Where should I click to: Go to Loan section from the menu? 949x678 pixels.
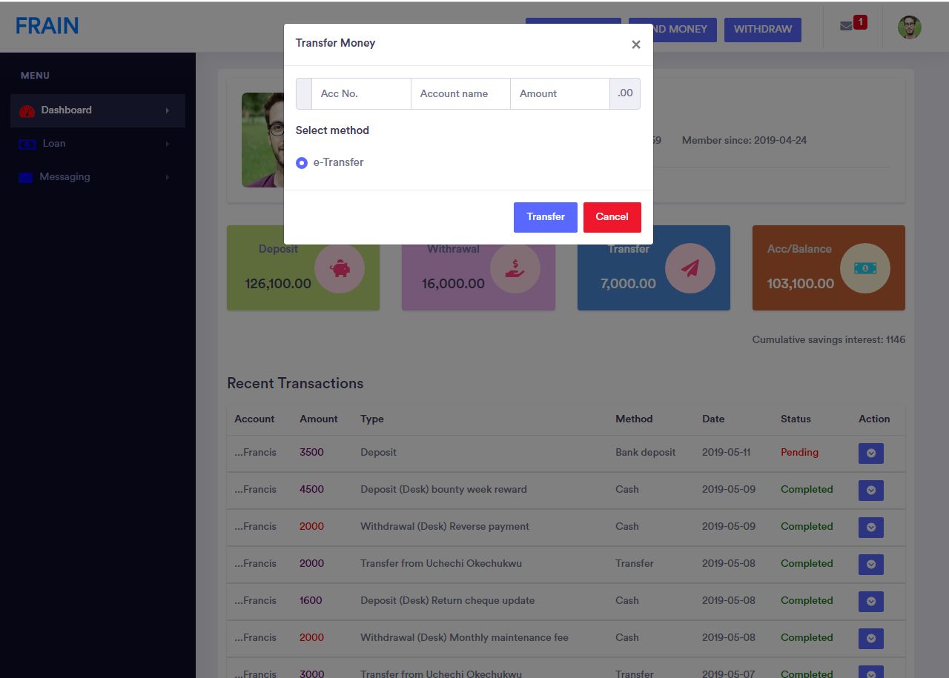pyautogui.click(x=53, y=143)
